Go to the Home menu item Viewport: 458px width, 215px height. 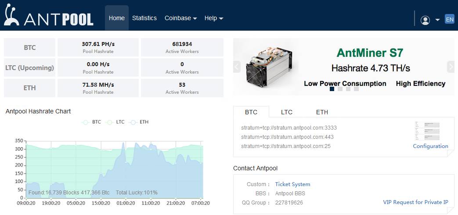pyautogui.click(x=116, y=18)
